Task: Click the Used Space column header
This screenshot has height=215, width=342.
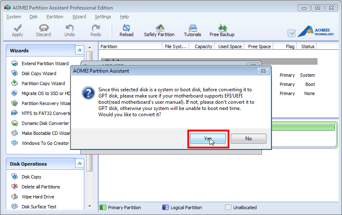Action: coord(230,46)
